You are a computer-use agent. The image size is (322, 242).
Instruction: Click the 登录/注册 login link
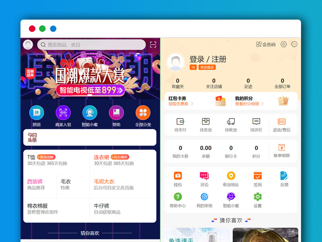[x=208, y=59]
